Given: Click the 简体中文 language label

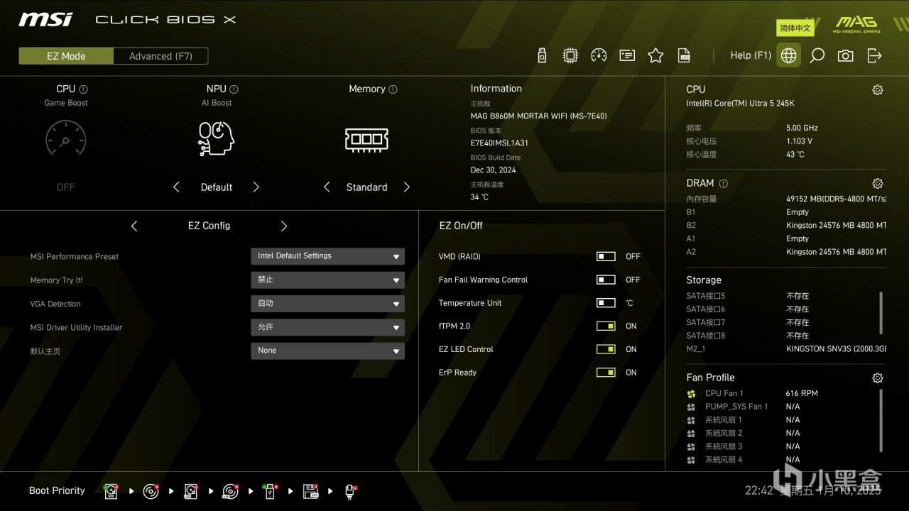Looking at the screenshot, I should pyautogui.click(x=795, y=28).
